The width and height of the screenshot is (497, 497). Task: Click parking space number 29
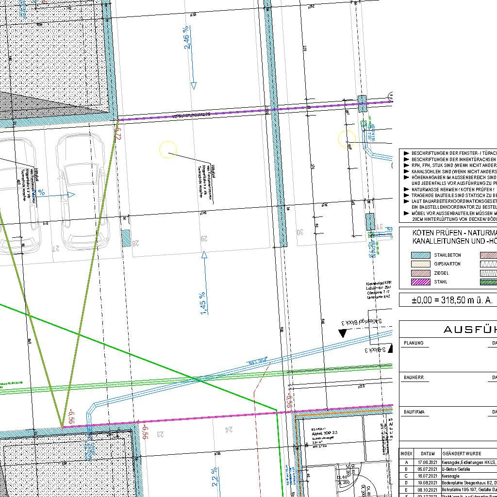tap(204, 238)
